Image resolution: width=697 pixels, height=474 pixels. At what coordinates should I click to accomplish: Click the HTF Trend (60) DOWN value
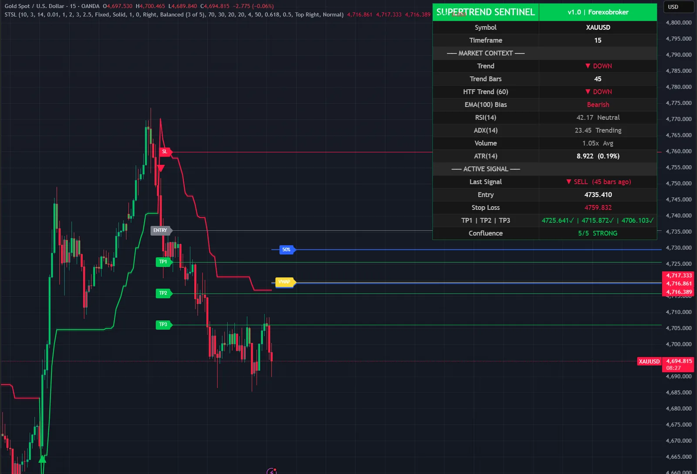point(598,92)
